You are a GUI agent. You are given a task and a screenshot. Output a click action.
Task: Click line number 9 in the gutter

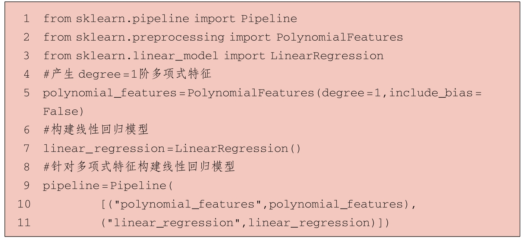pos(26,185)
